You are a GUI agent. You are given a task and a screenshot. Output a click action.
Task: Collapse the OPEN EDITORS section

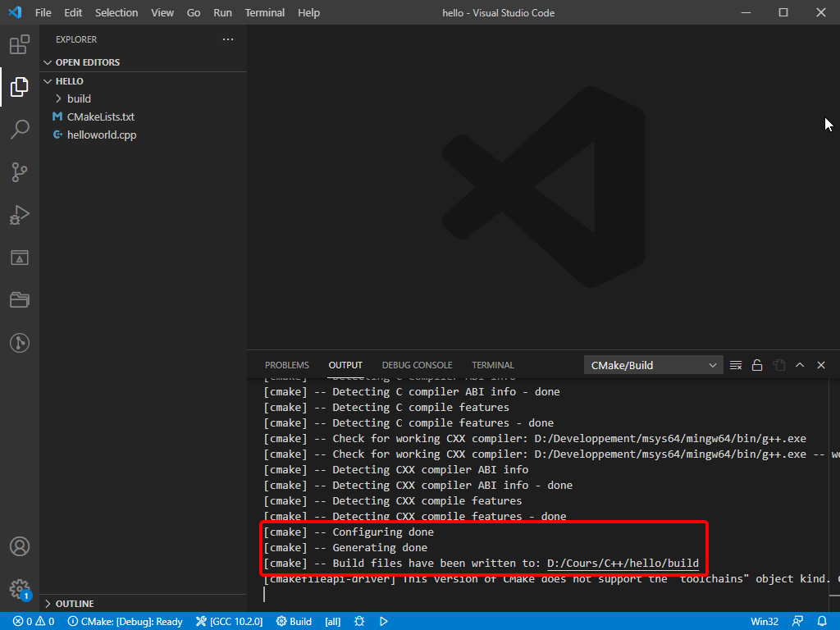click(144, 62)
